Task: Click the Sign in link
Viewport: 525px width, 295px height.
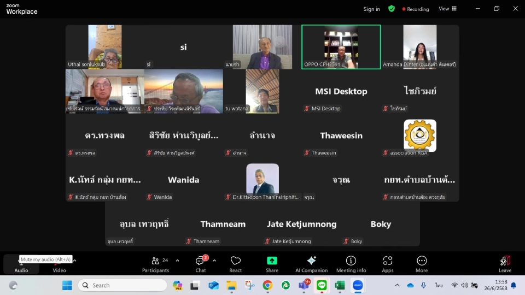Action: tap(371, 9)
